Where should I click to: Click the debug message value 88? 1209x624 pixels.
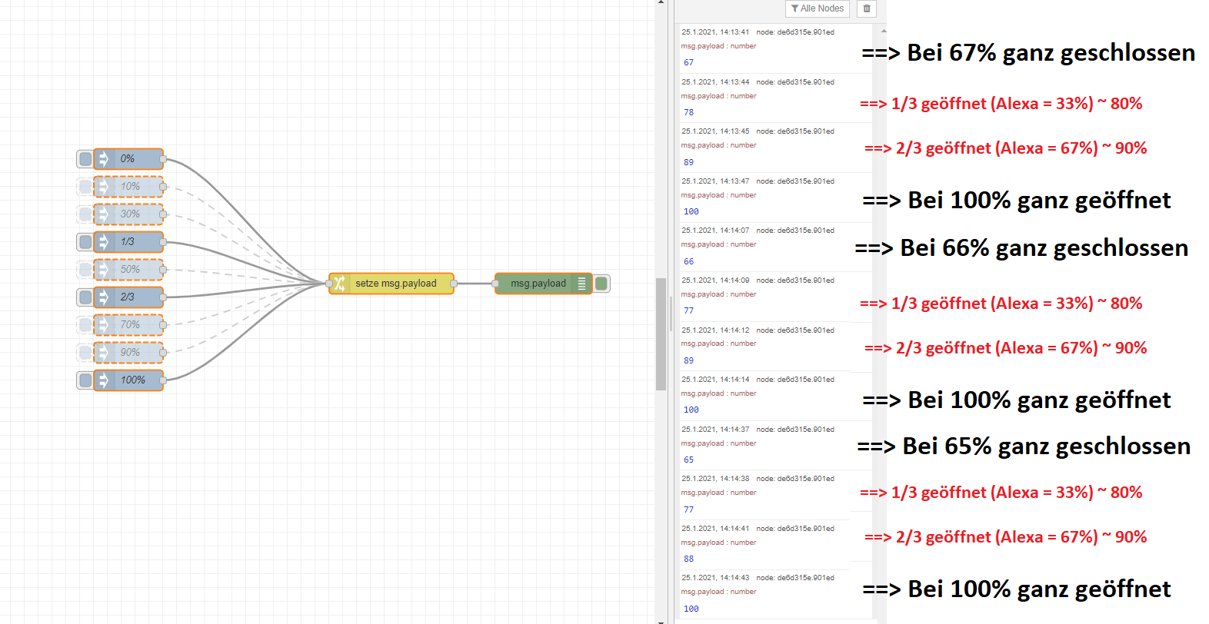(688, 559)
